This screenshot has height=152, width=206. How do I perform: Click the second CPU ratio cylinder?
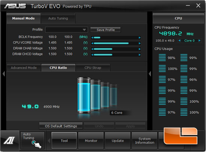(96, 95)
